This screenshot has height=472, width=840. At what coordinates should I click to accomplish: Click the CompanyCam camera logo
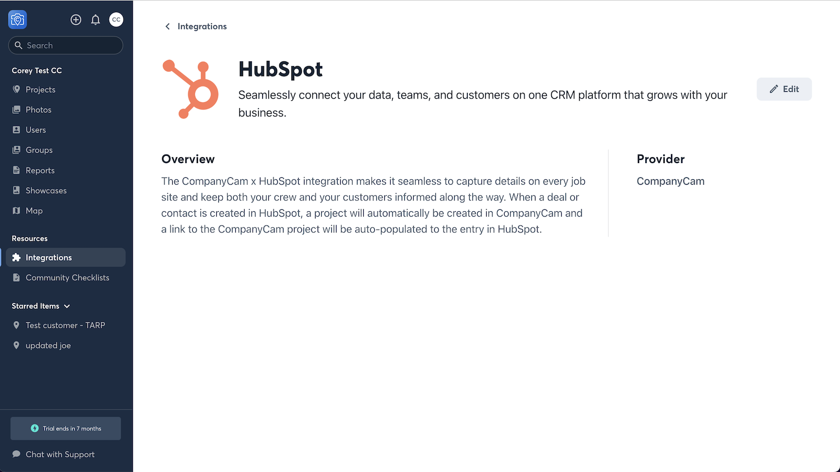(17, 19)
